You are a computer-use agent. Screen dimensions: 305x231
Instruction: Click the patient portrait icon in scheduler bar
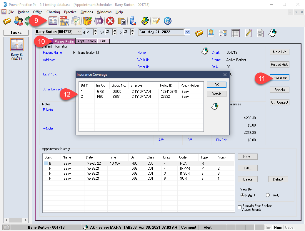(x=211, y=33)
